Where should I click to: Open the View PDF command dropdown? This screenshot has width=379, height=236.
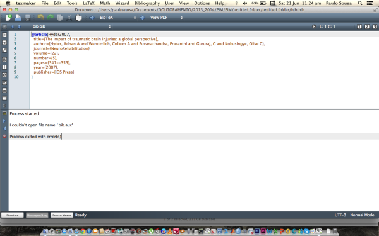(x=166, y=18)
